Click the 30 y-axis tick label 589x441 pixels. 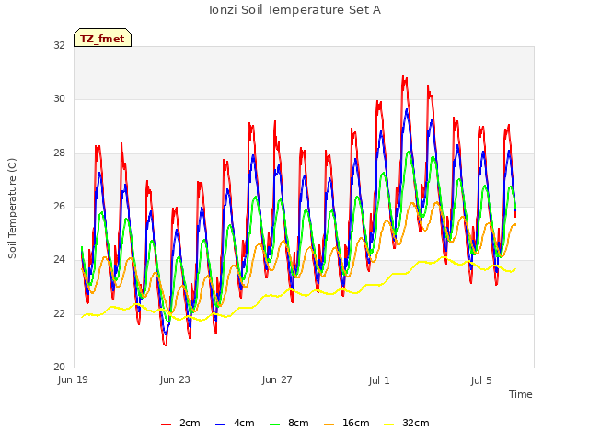pyautogui.click(x=59, y=98)
